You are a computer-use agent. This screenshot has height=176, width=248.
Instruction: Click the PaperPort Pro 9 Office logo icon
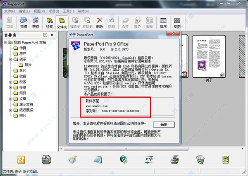pos(76,46)
